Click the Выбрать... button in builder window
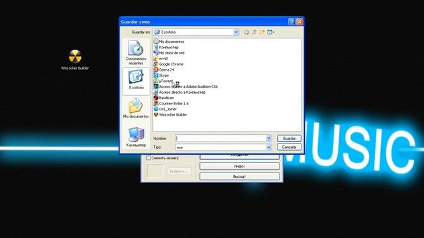The image size is (424, 238). pos(180,171)
